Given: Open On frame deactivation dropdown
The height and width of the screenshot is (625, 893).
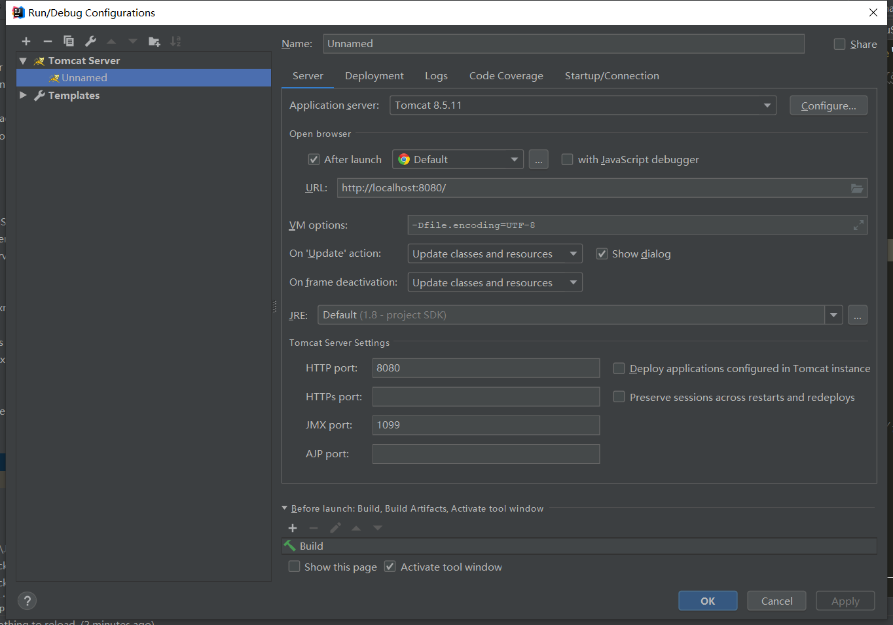Looking at the screenshot, I should [495, 282].
